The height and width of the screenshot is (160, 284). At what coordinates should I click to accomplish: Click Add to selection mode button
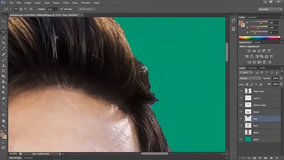click(21, 9)
